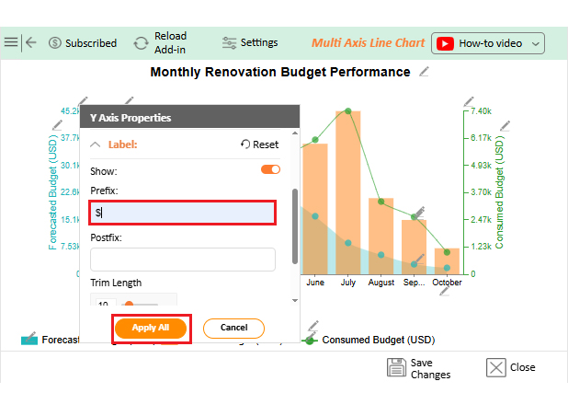Click the Close X icon
The width and height of the screenshot is (568, 416).
[496, 368]
